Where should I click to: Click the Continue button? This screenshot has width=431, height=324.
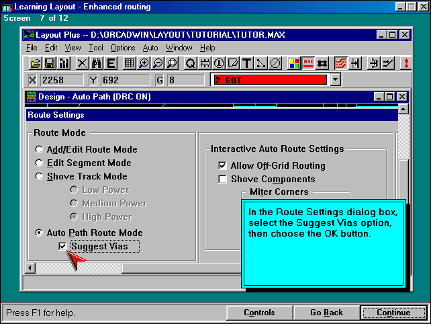click(x=393, y=313)
